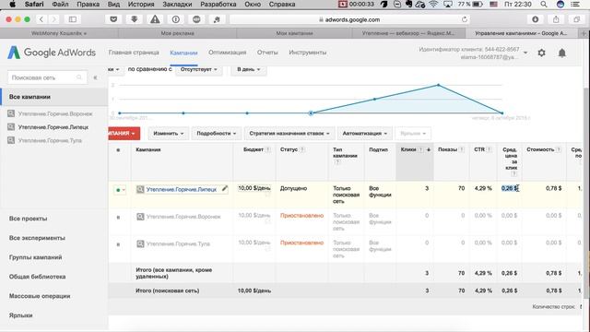Open new tab with plus button
The image size is (590, 332).
point(584,33)
